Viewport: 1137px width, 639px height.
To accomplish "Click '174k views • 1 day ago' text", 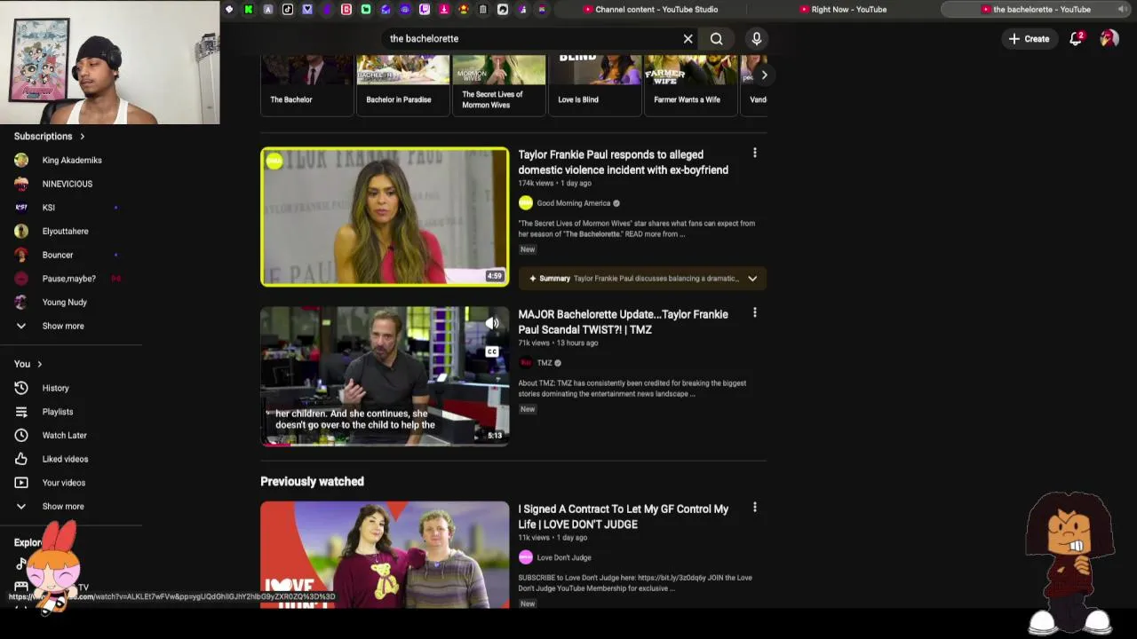I will click(x=554, y=184).
